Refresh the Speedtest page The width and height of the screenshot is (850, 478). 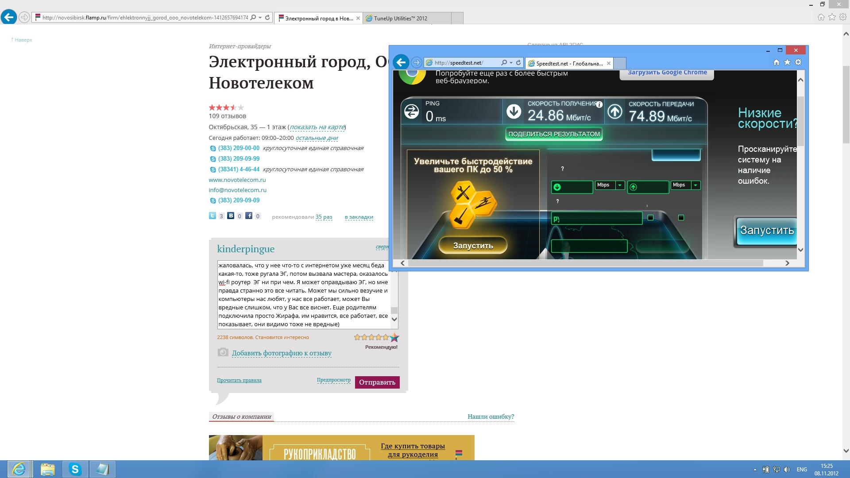click(518, 62)
